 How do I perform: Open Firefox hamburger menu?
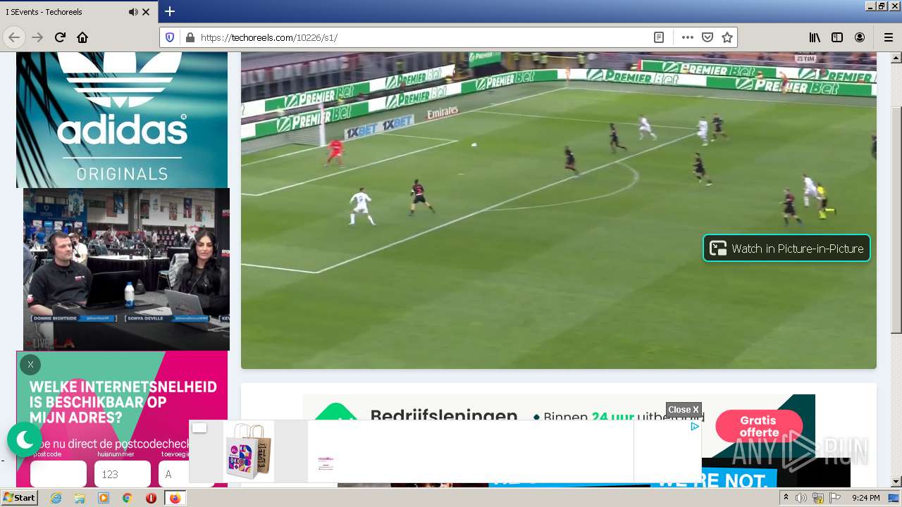(x=889, y=37)
